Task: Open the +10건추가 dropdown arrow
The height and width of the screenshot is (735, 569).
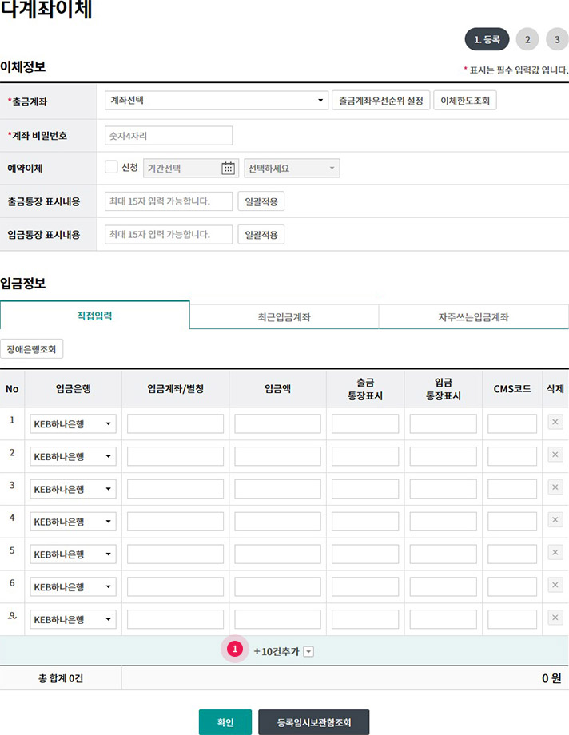Action: pos(308,651)
